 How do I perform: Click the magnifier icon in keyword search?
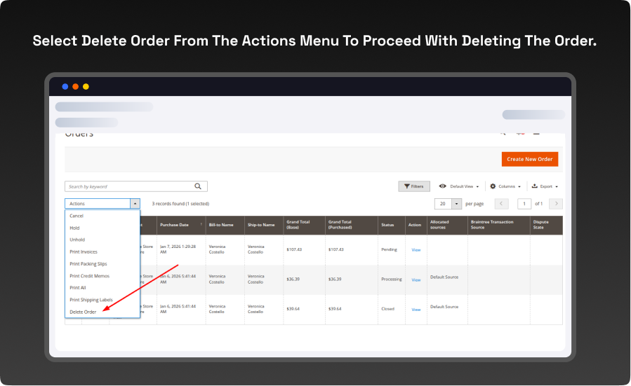[x=198, y=186]
